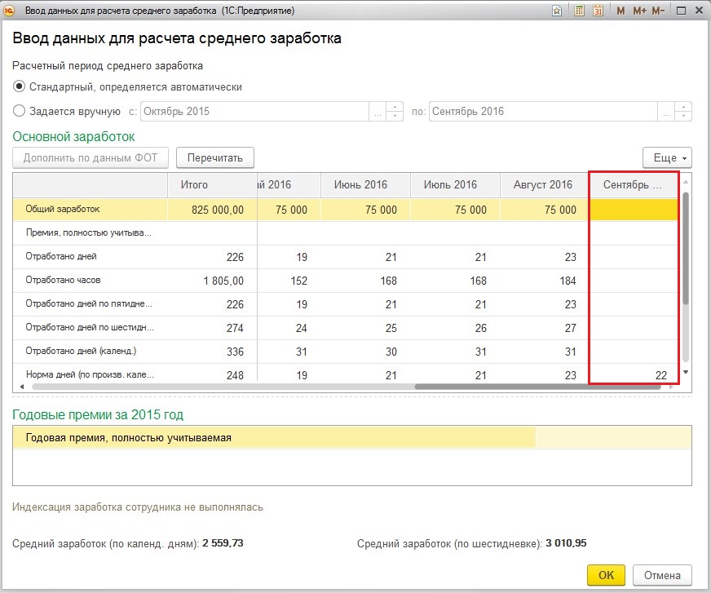Screen dimensions: 711x593
Task: Click 'Дополнить по данным ФОТ' button
Action: [91, 158]
